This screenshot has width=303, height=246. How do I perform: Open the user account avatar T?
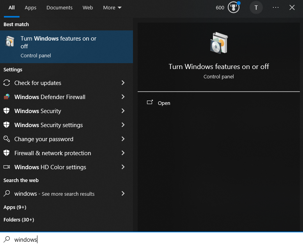pyautogui.click(x=256, y=7)
